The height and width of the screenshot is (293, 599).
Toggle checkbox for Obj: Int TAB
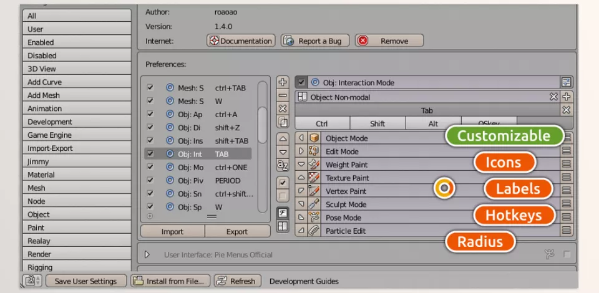pyautogui.click(x=150, y=154)
